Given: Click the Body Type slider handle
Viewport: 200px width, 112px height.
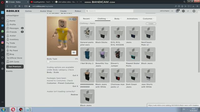Looking at the screenshot, I should 48,62.
